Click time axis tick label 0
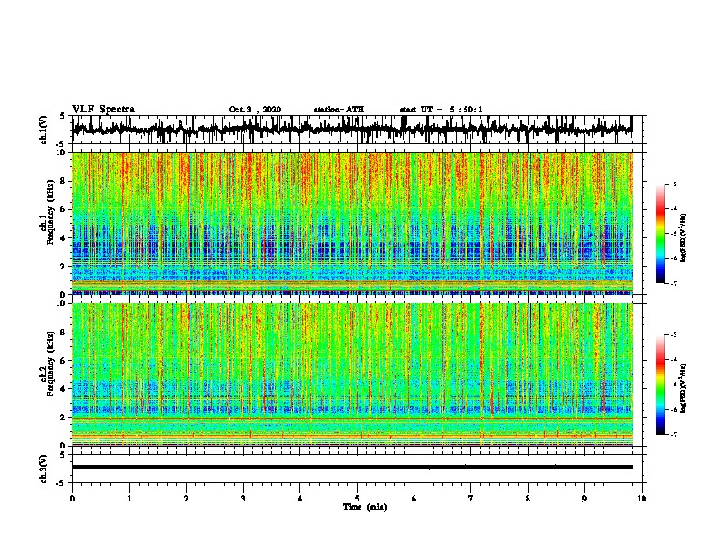Screen dimensions: 723x559 pyautogui.click(x=72, y=499)
